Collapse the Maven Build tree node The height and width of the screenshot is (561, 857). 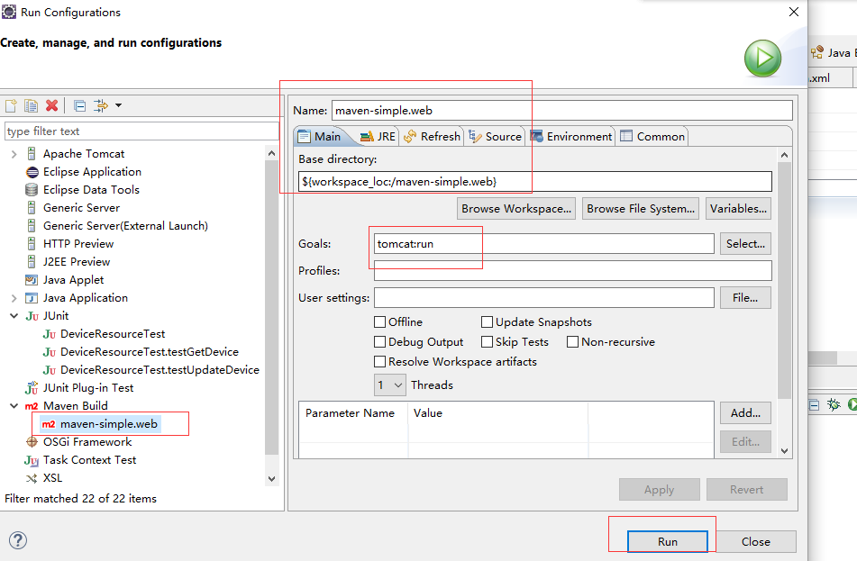tap(14, 406)
